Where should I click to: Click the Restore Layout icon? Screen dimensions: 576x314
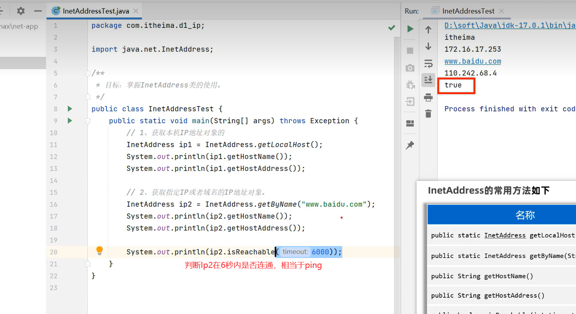click(410, 123)
